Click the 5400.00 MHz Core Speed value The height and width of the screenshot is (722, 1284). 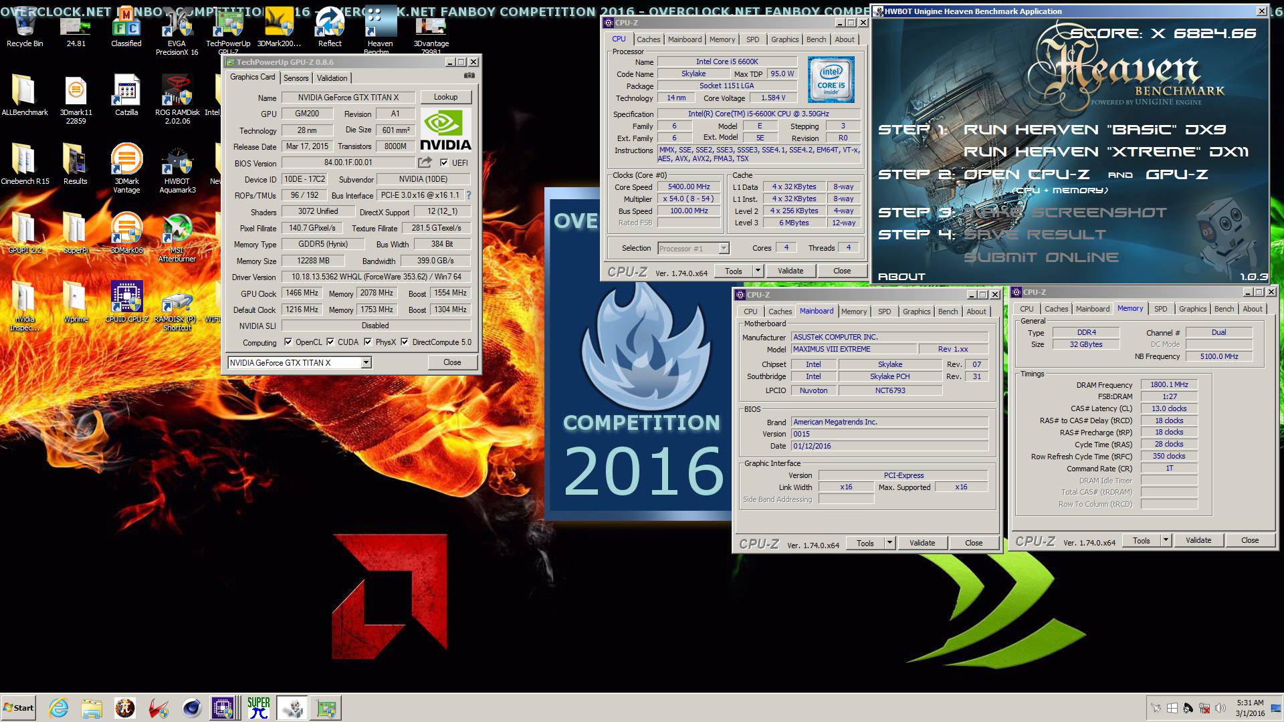[689, 187]
